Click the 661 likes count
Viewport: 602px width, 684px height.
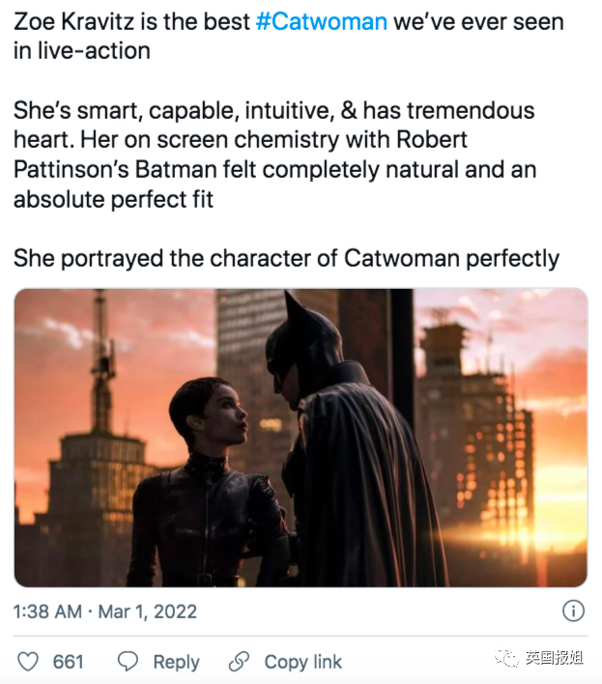[x=68, y=662]
